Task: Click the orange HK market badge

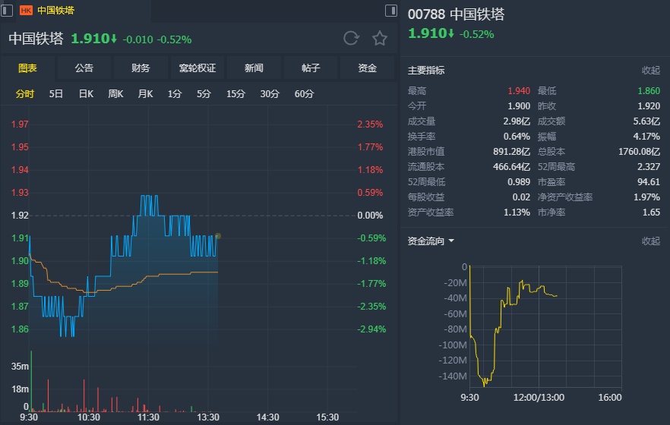Action: point(26,11)
